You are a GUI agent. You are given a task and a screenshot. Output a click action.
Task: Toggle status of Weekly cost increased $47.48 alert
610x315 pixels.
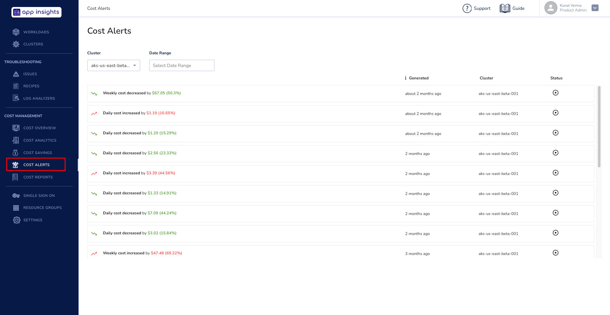[555, 253]
